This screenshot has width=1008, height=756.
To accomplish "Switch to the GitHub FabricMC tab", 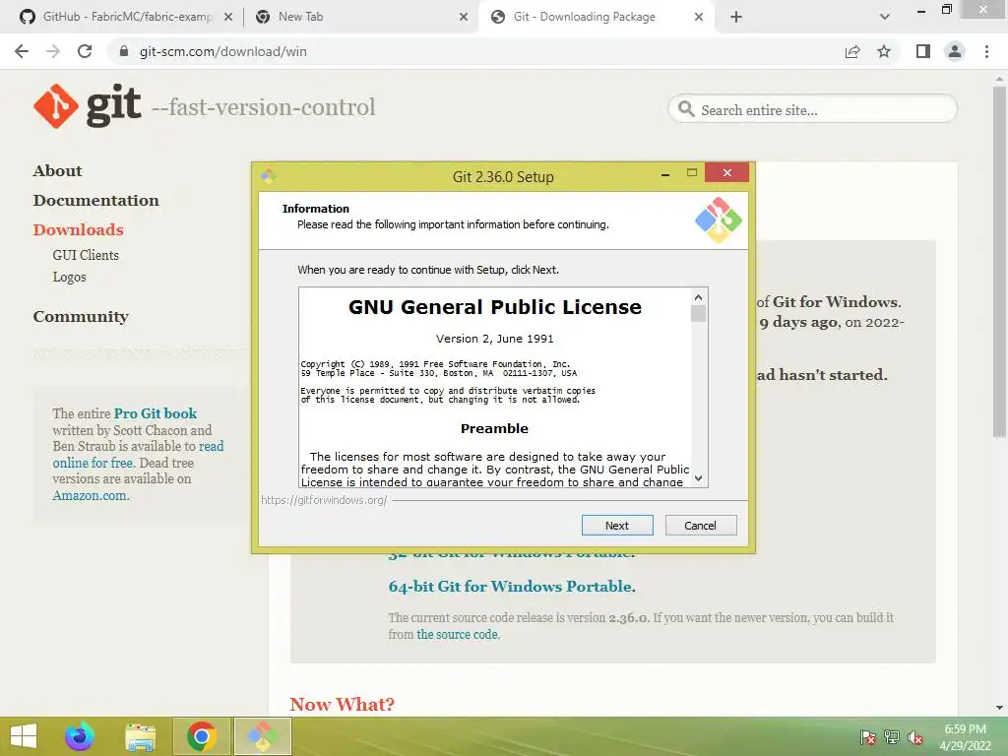I will tap(126, 17).
